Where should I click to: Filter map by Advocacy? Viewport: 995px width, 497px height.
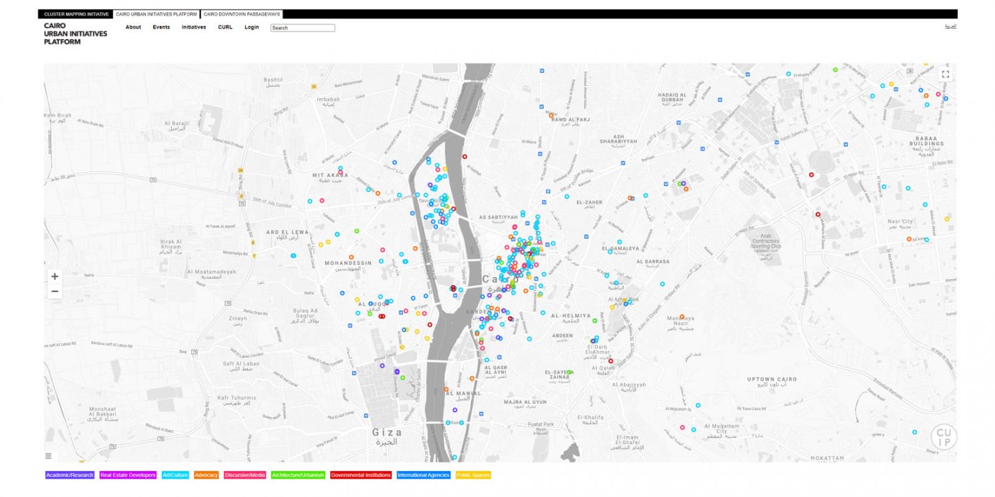click(206, 475)
